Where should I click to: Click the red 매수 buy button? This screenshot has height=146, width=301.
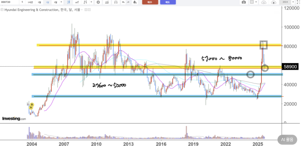click(150, 2)
